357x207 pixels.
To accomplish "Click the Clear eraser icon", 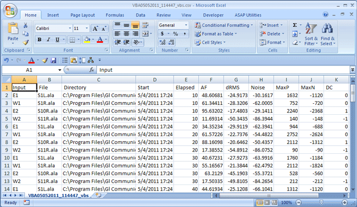I will click(x=294, y=43).
